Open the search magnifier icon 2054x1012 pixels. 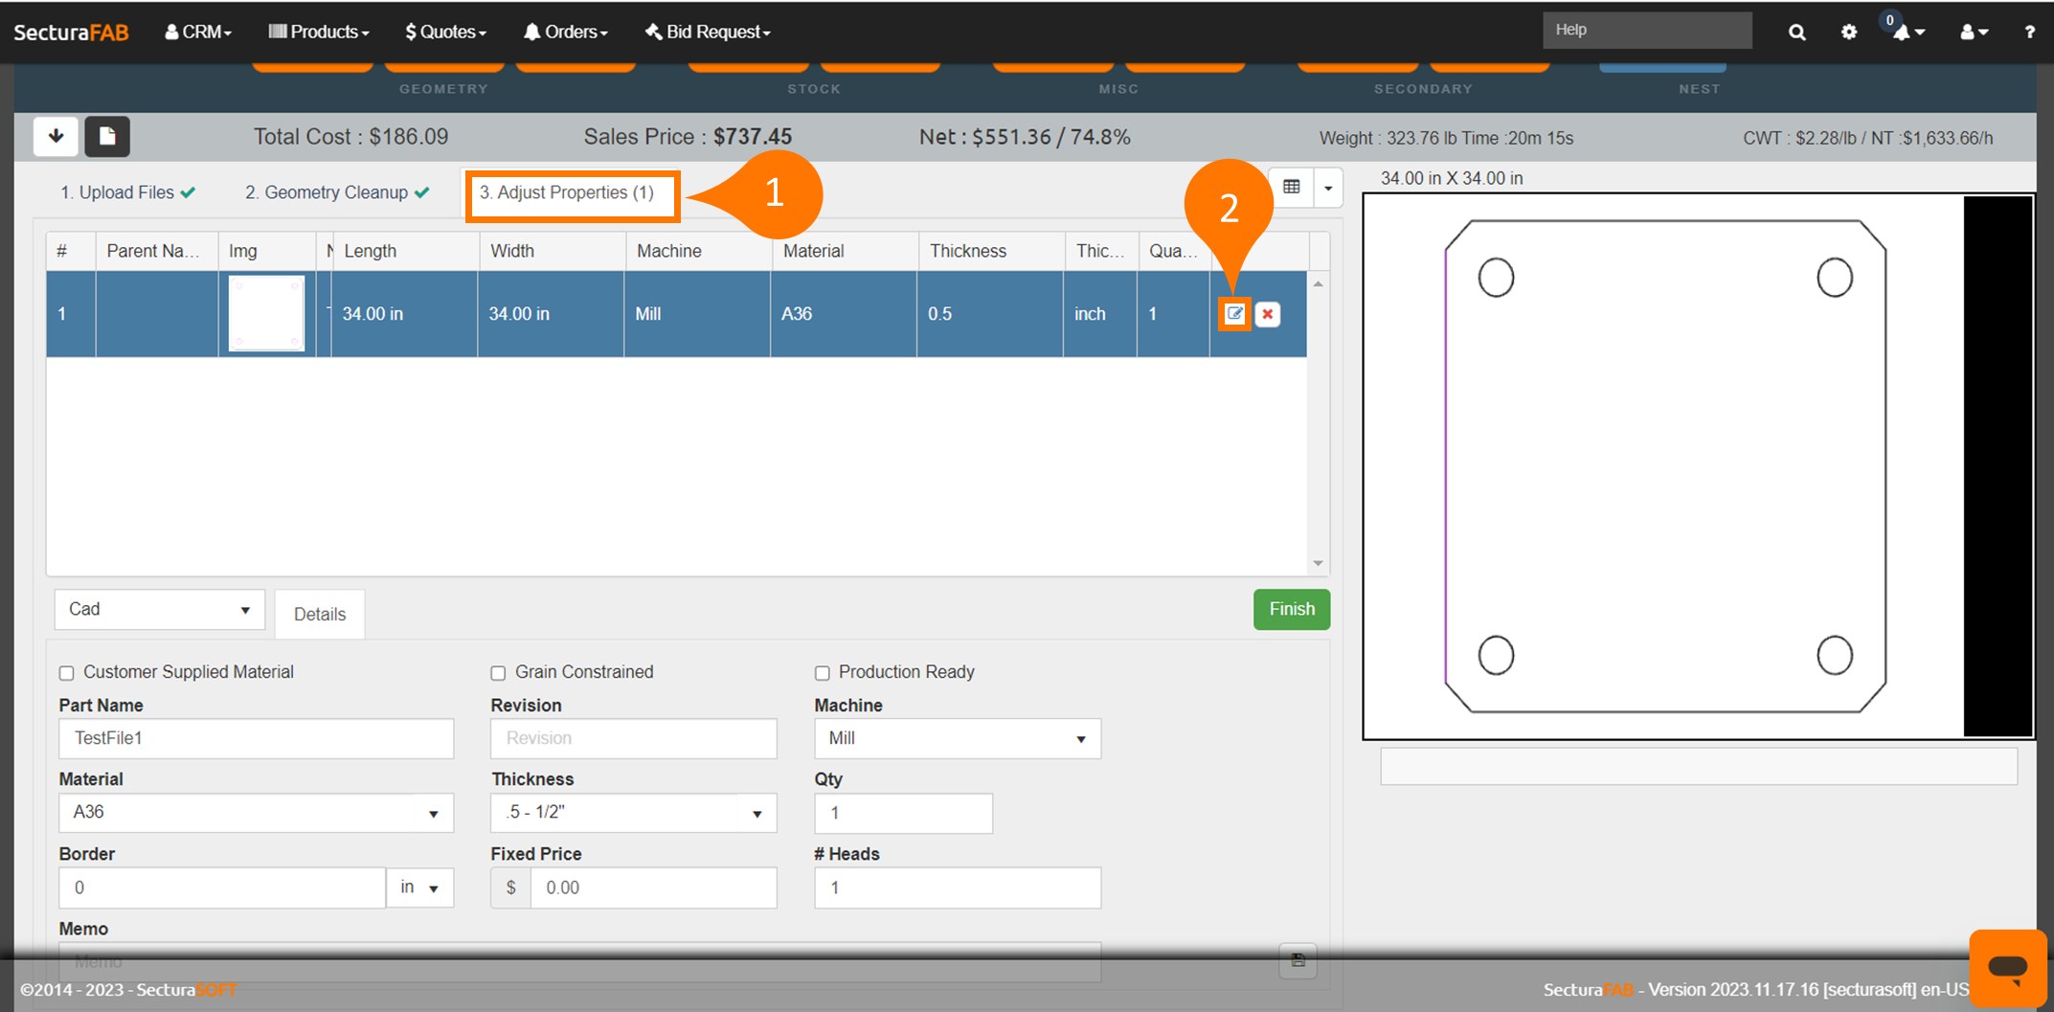click(1796, 32)
